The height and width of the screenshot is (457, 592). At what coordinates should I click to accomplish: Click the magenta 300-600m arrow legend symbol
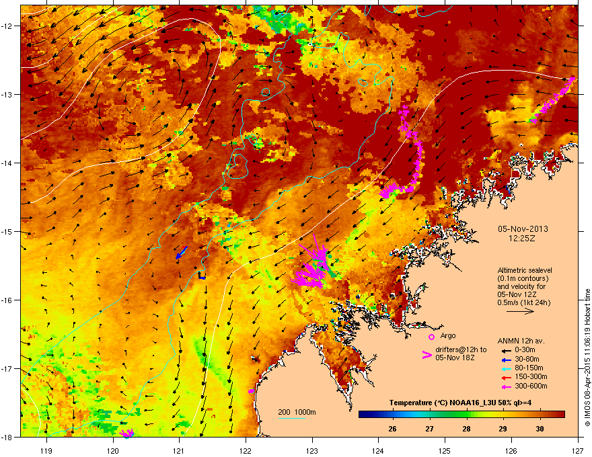(x=505, y=387)
